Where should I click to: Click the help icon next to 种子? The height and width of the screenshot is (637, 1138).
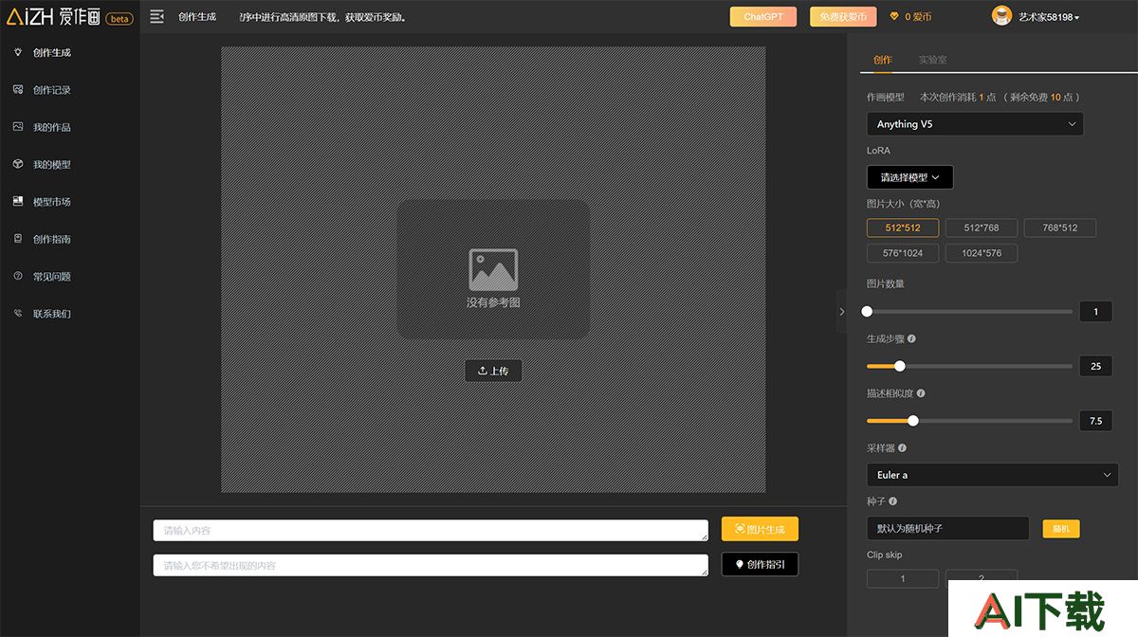coord(893,501)
